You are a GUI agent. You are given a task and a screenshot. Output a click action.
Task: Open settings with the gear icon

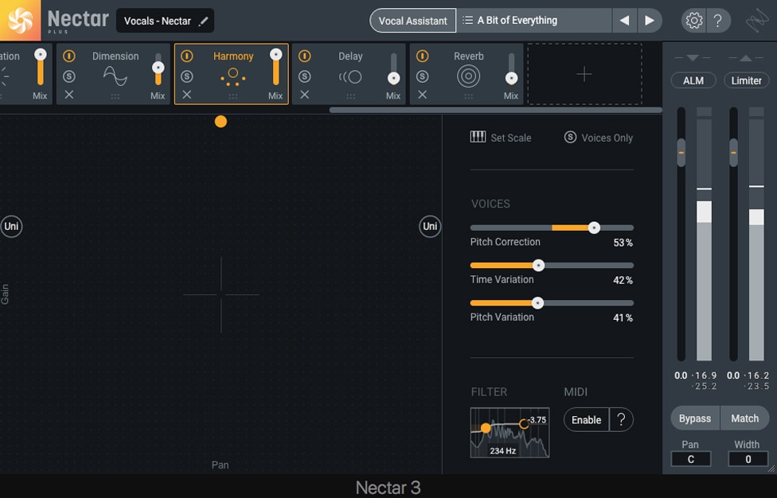pos(693,21)
